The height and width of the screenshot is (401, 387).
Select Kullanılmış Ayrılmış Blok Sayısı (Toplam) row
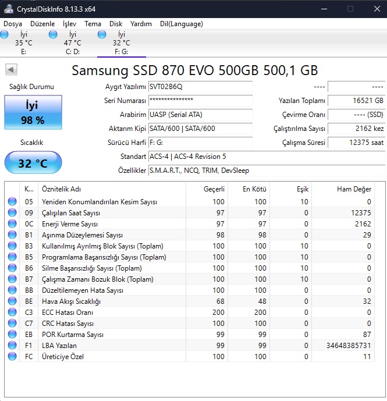[190, 246]
